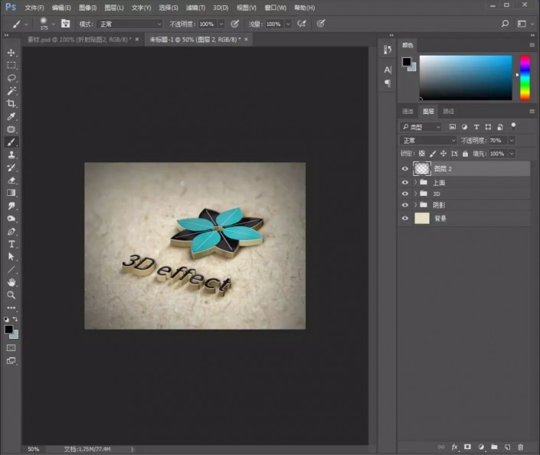The height and width of the screenshot is (455, 540).
Task: Select the Rectangular Marquee tool
Action: coord(11,65)
